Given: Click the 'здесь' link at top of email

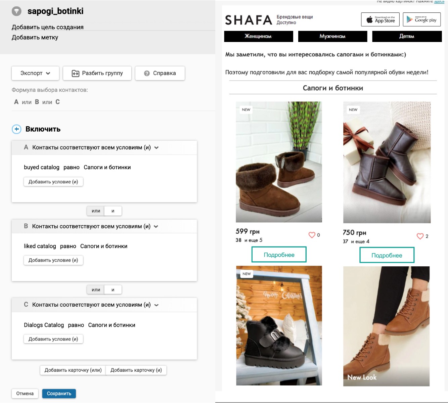Looking at the screenshot, I should tap(439, 2).
